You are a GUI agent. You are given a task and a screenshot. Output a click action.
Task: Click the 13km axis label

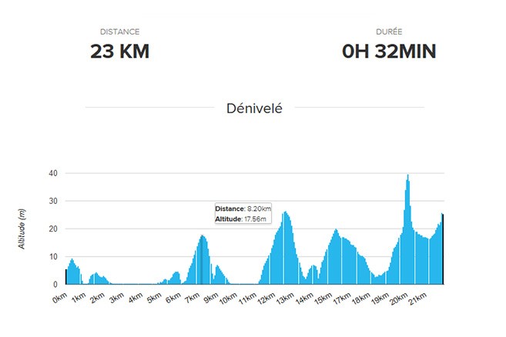pos(285,299)
